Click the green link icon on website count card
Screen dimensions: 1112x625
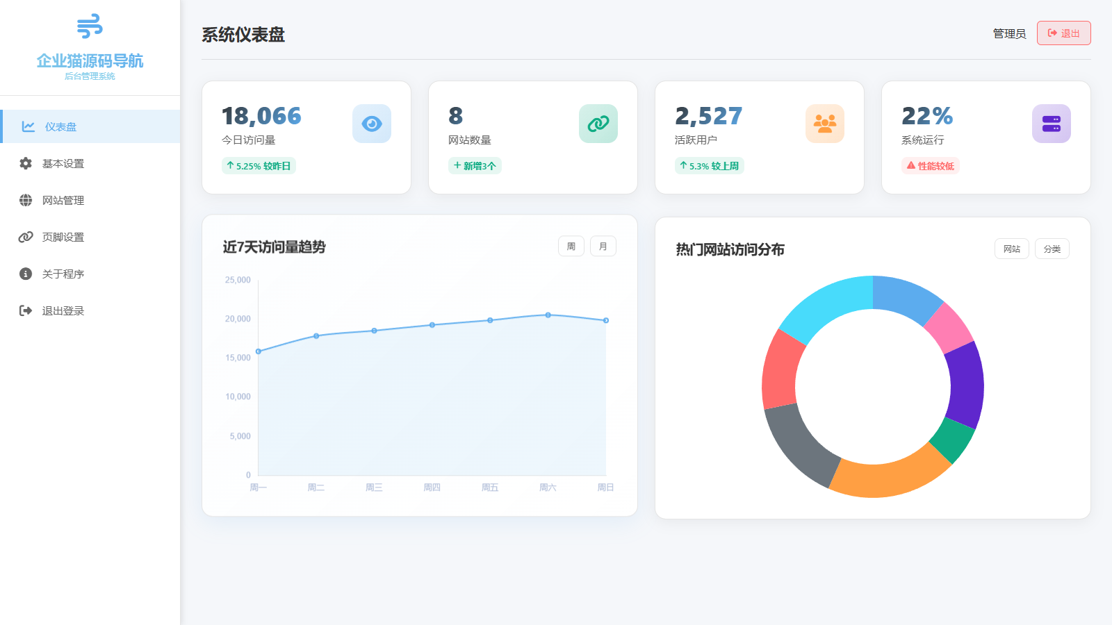598,124
